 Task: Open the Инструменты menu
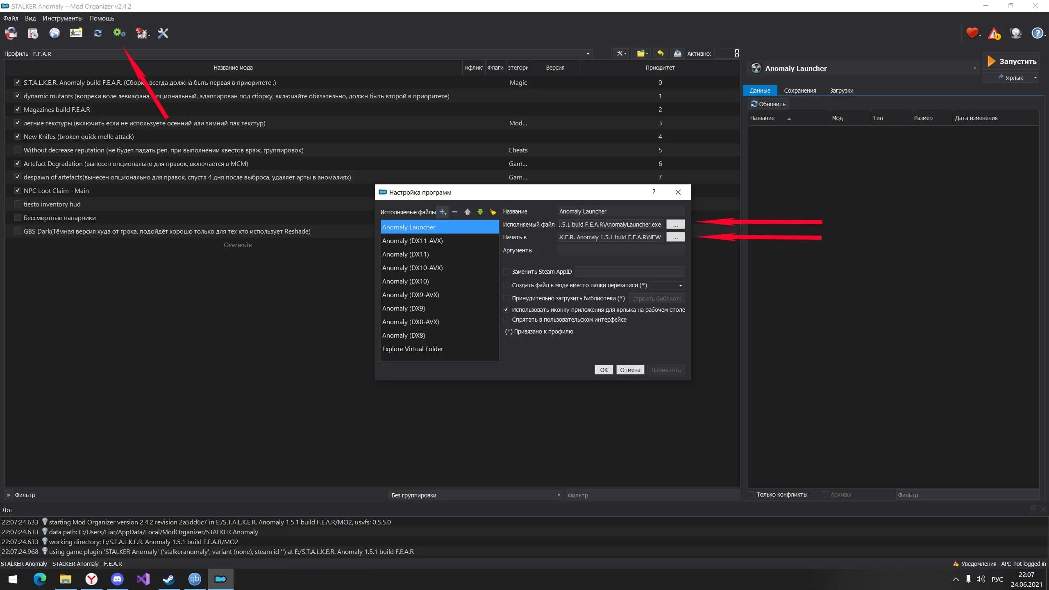point(62,18)
